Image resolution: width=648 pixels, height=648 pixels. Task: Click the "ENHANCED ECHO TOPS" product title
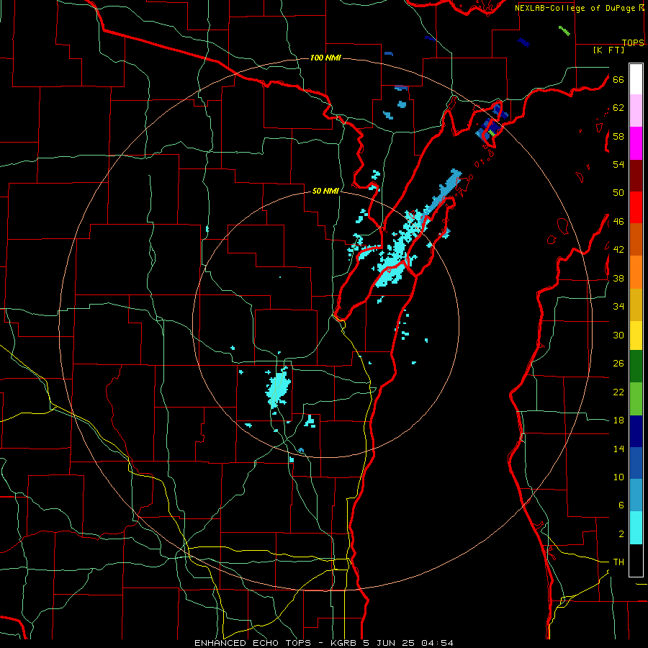click(253, 643)
